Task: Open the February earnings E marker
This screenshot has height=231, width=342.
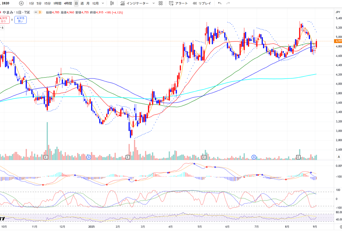Action: 128,157
